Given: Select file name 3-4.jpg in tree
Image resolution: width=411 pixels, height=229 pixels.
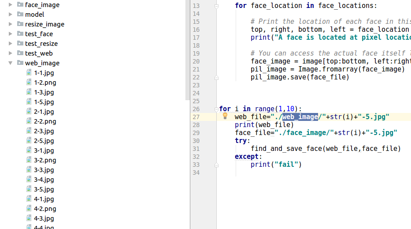Looking at the screenshot, I should coord(44,180).
